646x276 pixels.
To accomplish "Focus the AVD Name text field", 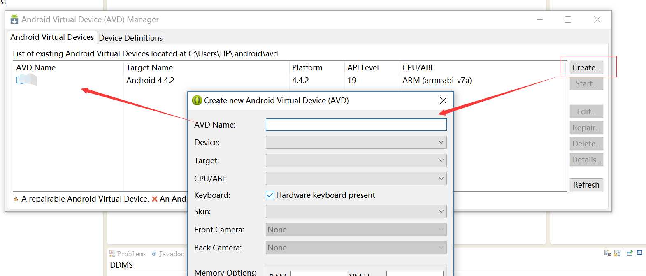I will click(x=356, y=125).
